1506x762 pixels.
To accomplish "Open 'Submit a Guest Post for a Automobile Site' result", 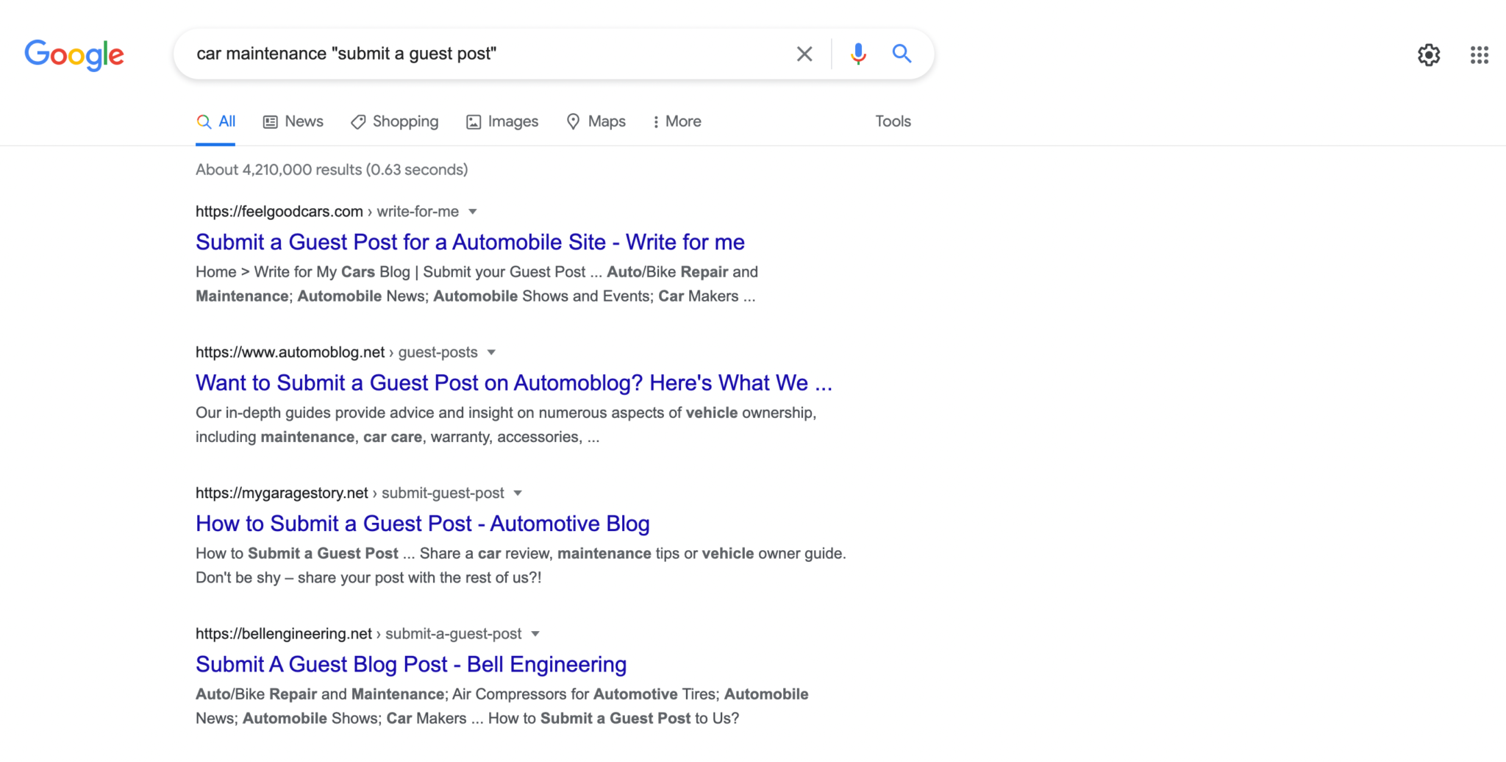I will 470,242.
